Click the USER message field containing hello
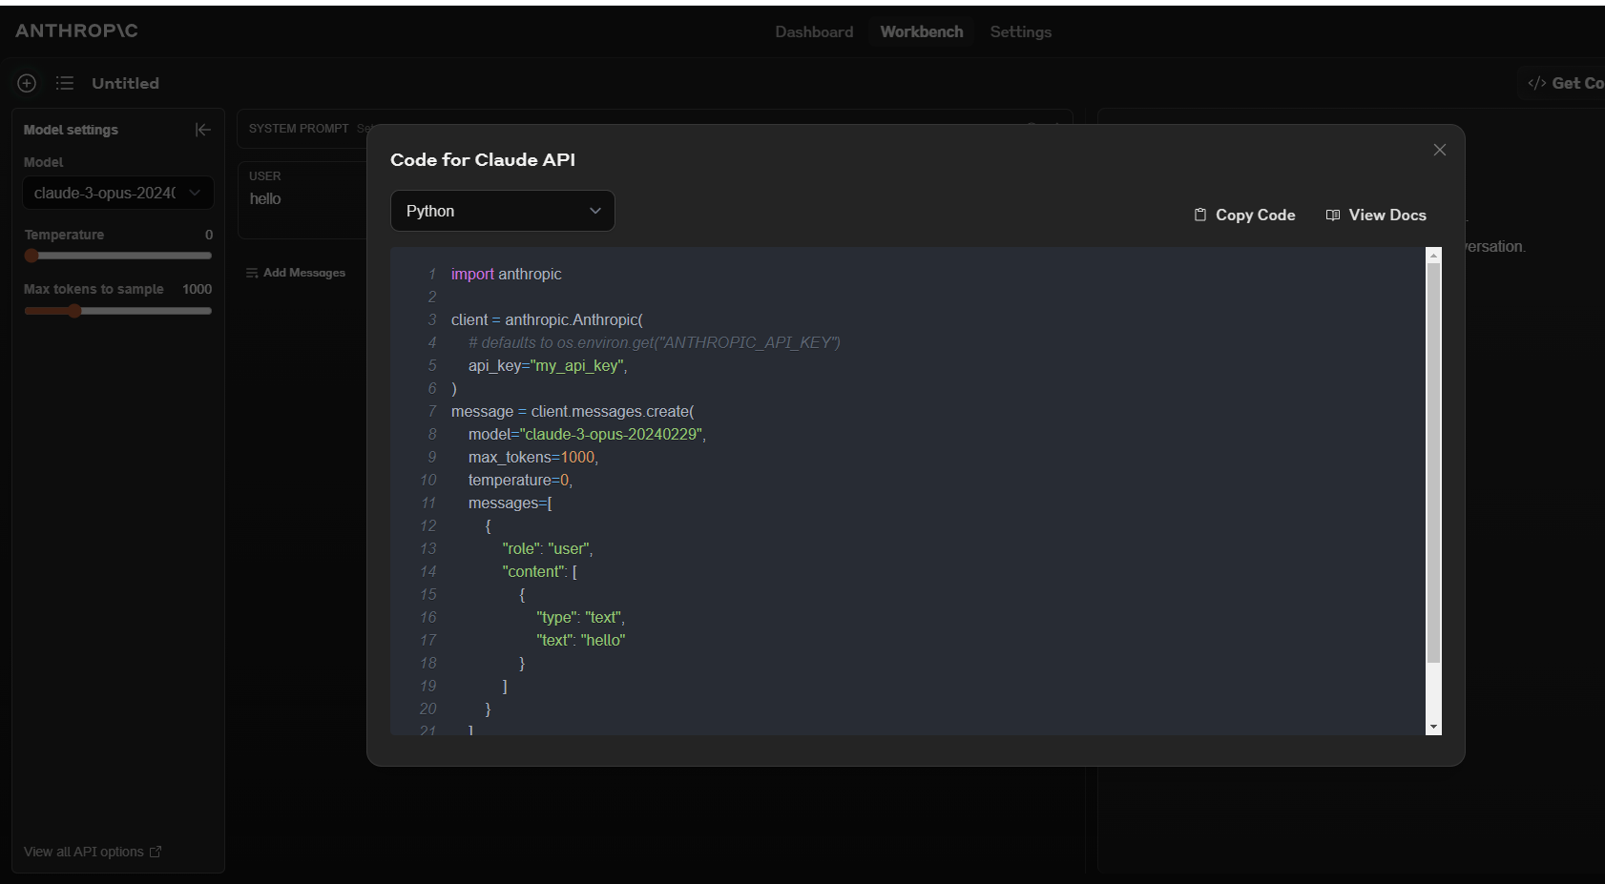This screenshot has height=884, width=1605. 303,199
